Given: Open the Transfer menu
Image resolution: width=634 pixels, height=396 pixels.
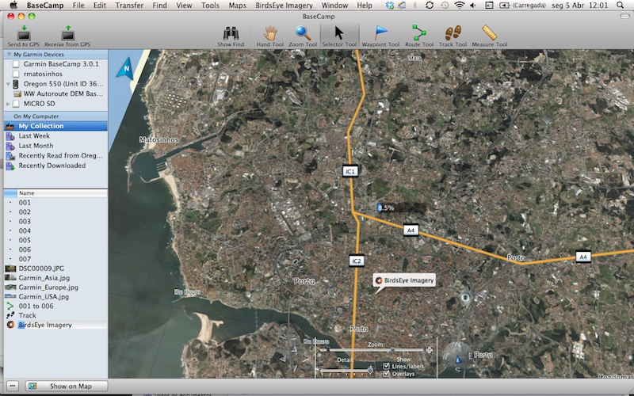Looking at the screenshot, I should [x=129, y=5].
